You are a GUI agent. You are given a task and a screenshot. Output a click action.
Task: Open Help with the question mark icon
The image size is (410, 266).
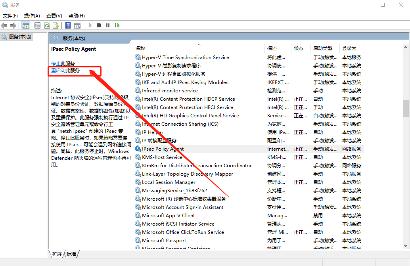tap(68, 25)
